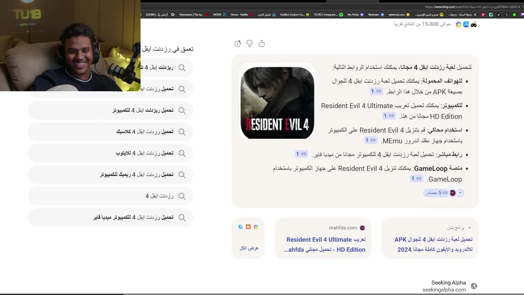Click search icon beside ريميك للكمبيوتر suggestion

pyautogui.click(x=182, y=175)
